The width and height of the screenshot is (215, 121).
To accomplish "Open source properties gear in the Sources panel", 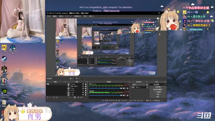I will click(x=75, y=97).
